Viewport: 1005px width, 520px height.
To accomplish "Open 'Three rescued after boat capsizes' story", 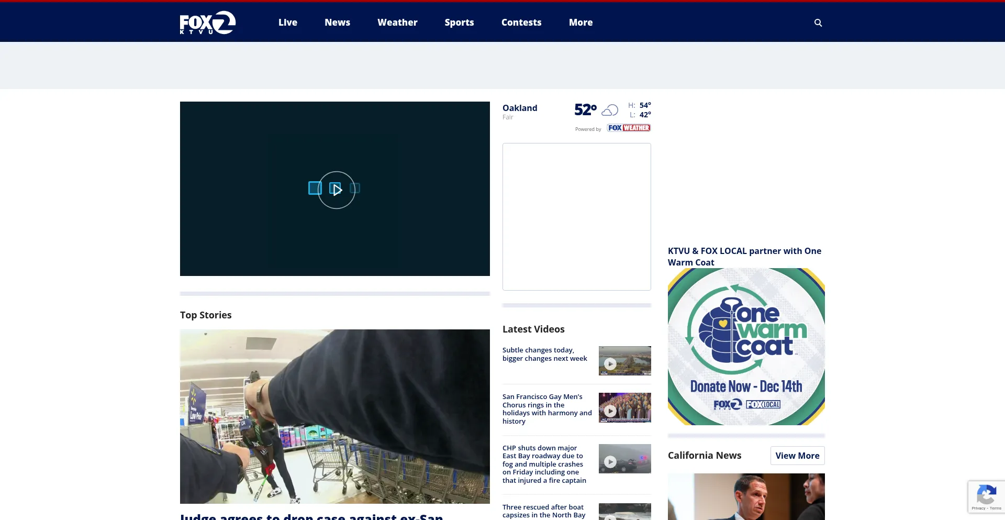I will (x=544, y=511).
